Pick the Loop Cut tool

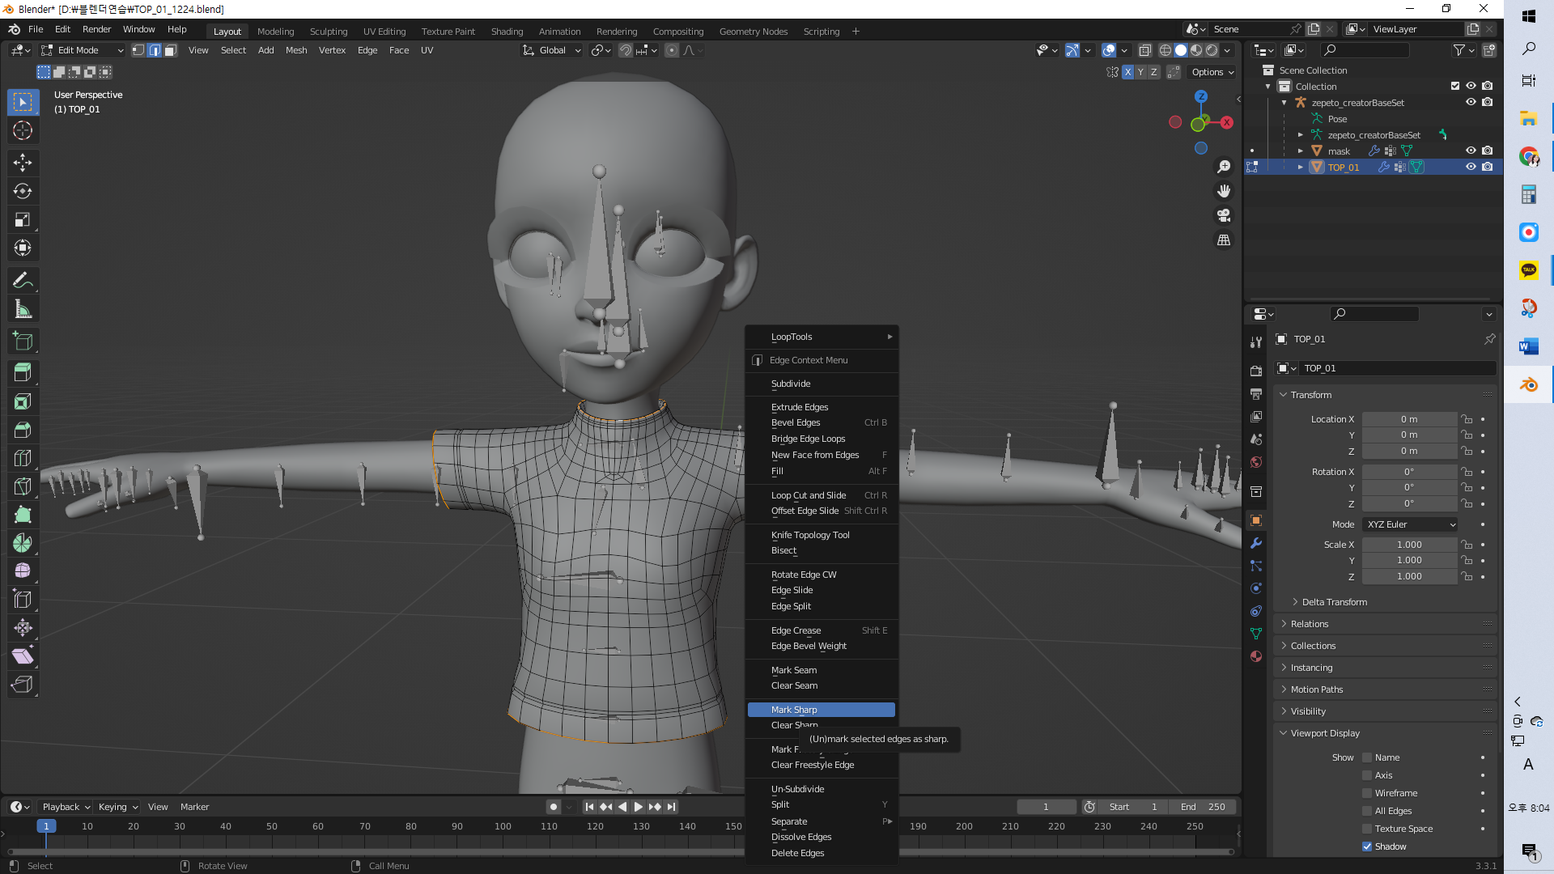(x=23, y=458)
